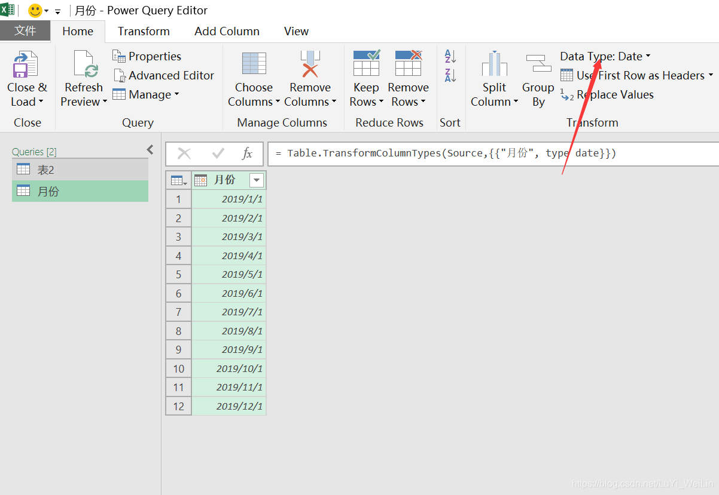Image resolution: width=719 pixels, height=495 pixels.
Task: Click the cell 2019/6/1
Action: pos(229,293)
